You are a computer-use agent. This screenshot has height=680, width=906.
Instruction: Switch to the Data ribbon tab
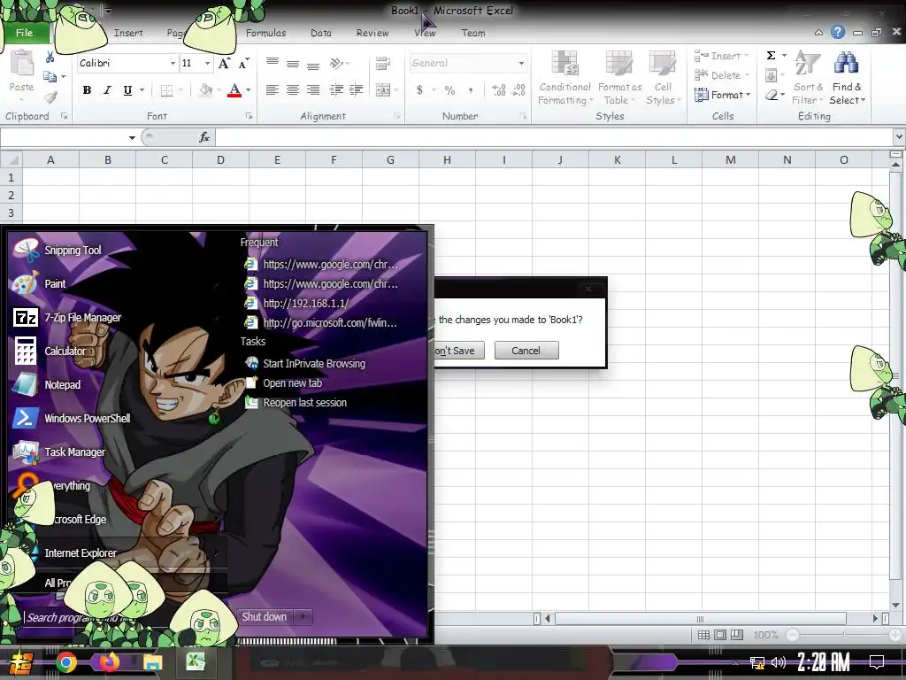[320, 33]
